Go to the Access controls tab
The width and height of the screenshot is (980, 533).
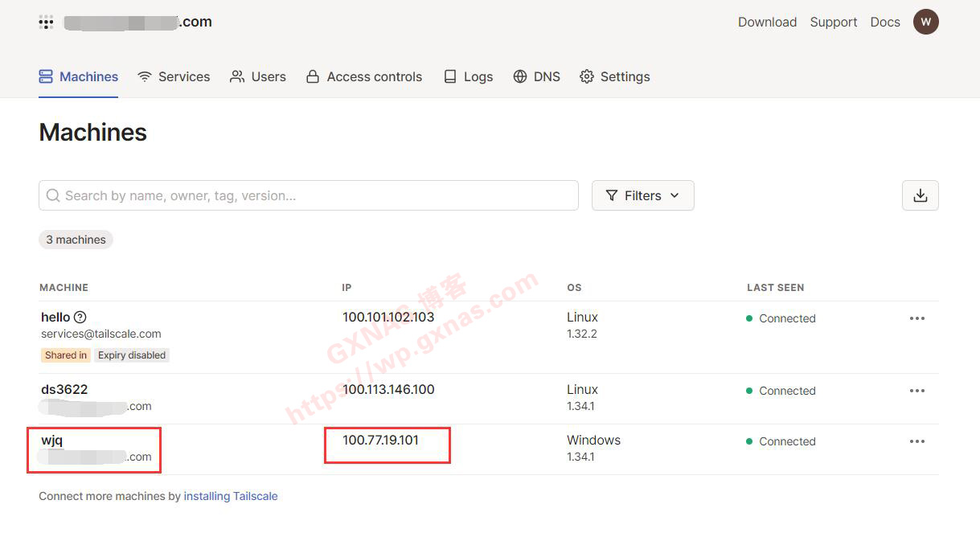click(x=364, y=76)
